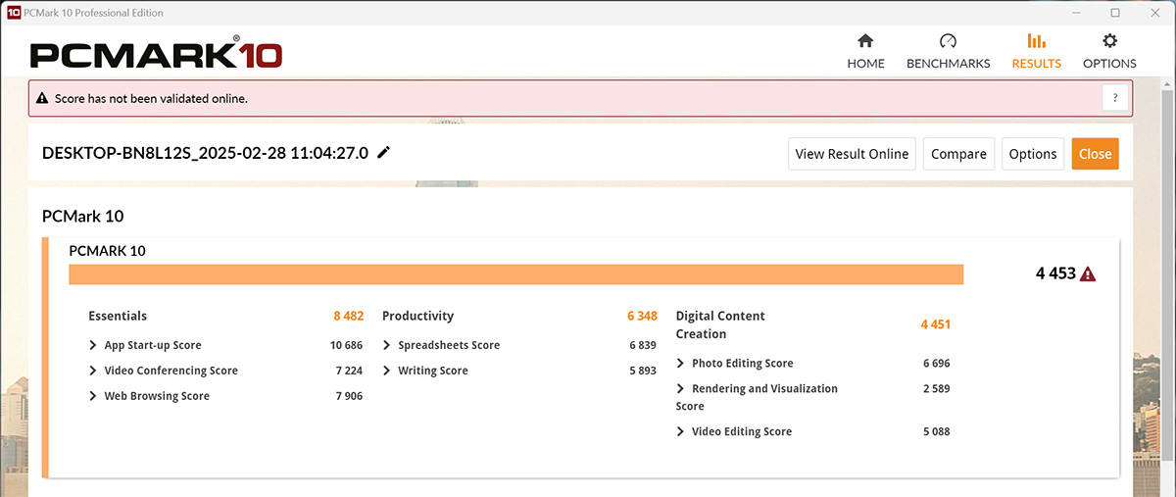Click the Web Browsing value 7 906
This screenshot has height=497, width=1176.
(x=349, y=396)
